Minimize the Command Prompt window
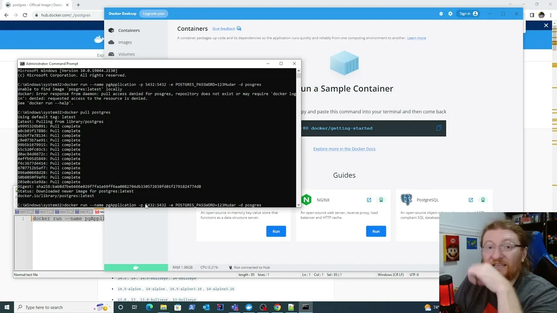Screen dimensions: 557x313 pos(268,63)
